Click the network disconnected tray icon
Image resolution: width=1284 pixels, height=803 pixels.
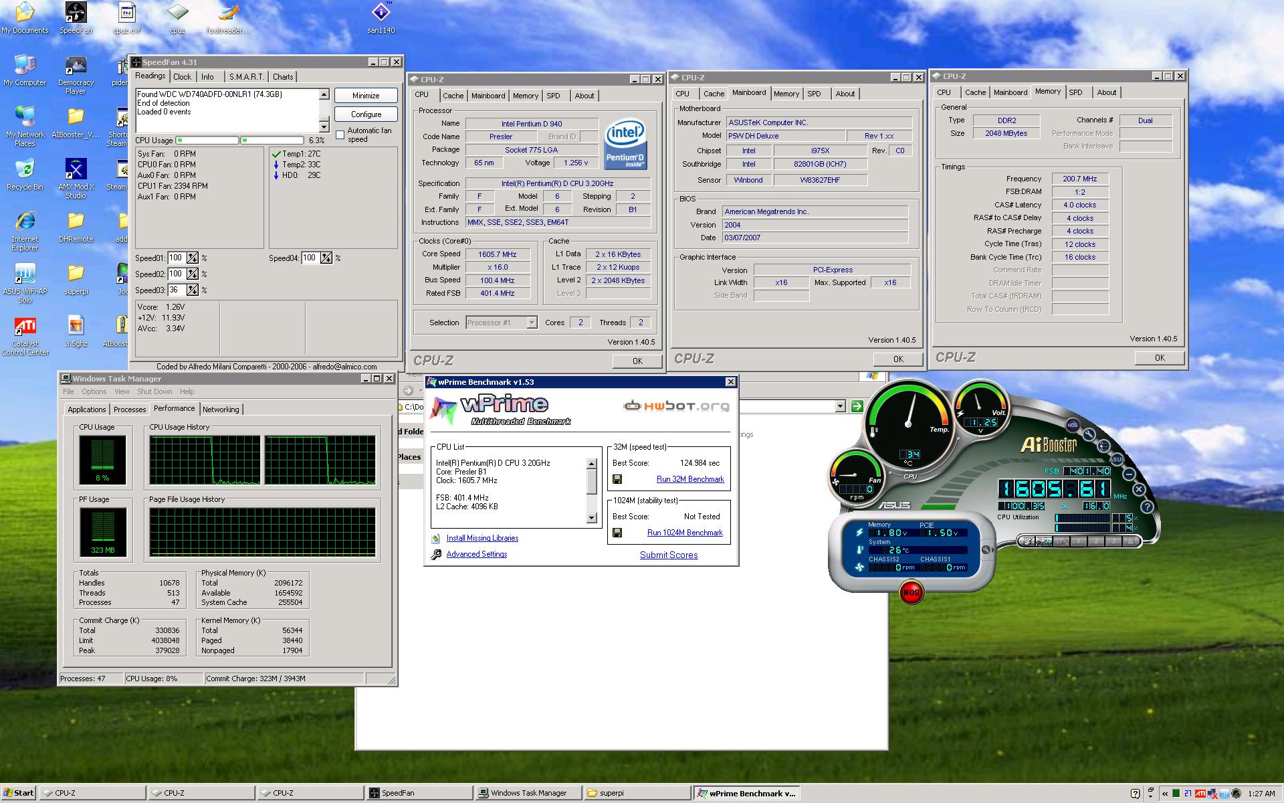[x=1212, y=794]
